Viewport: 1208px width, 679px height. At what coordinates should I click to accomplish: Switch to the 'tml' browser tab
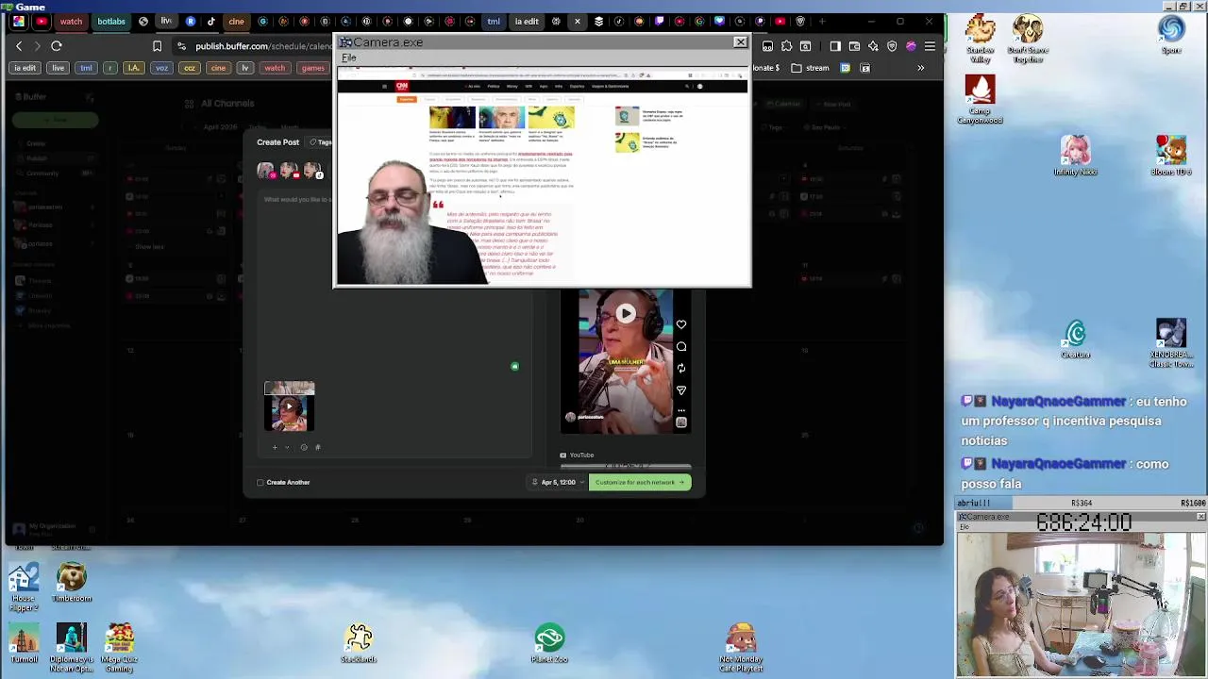494,21
